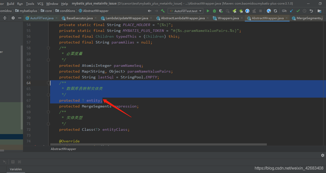Rollback changes with the undo arrow icon
Image resolution: width=326 pixels, height=173 pixels.
pos(311,11)
